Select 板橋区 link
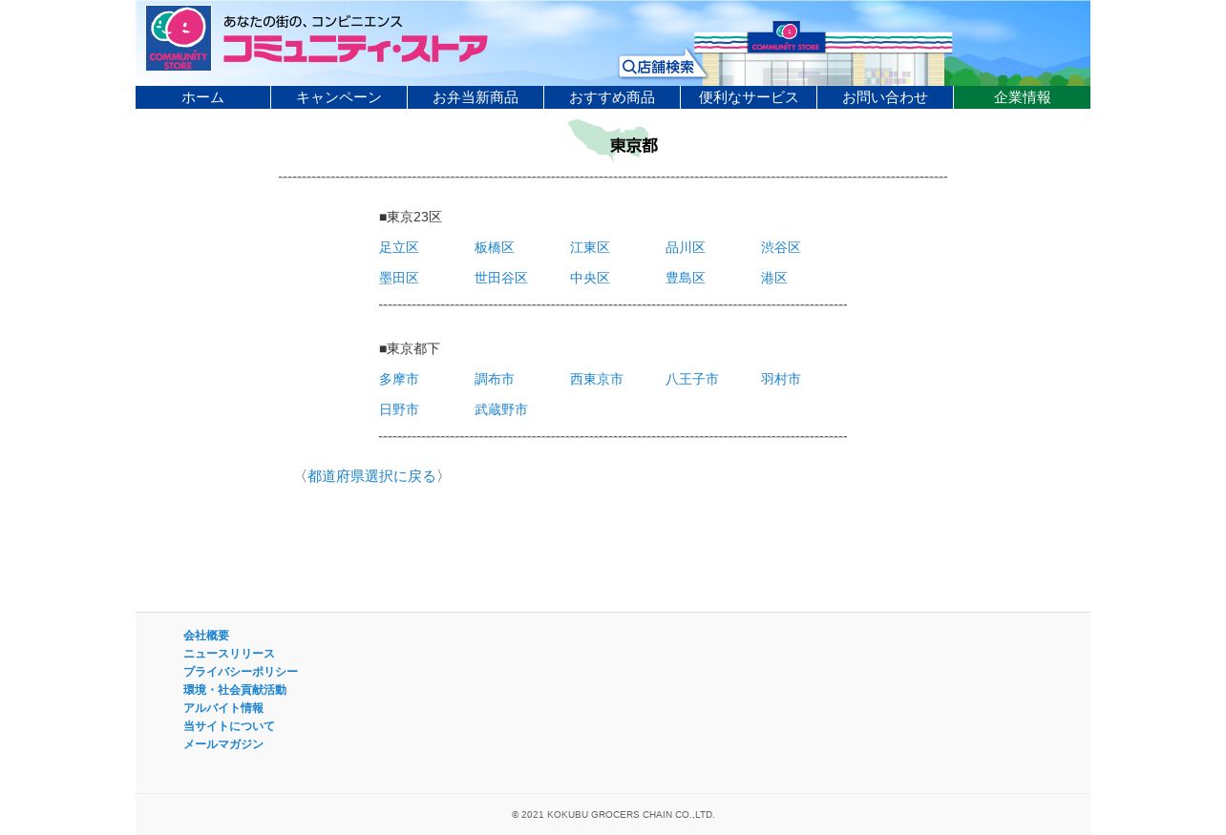This screenshot has height=835, width=1226. (495, 247)
